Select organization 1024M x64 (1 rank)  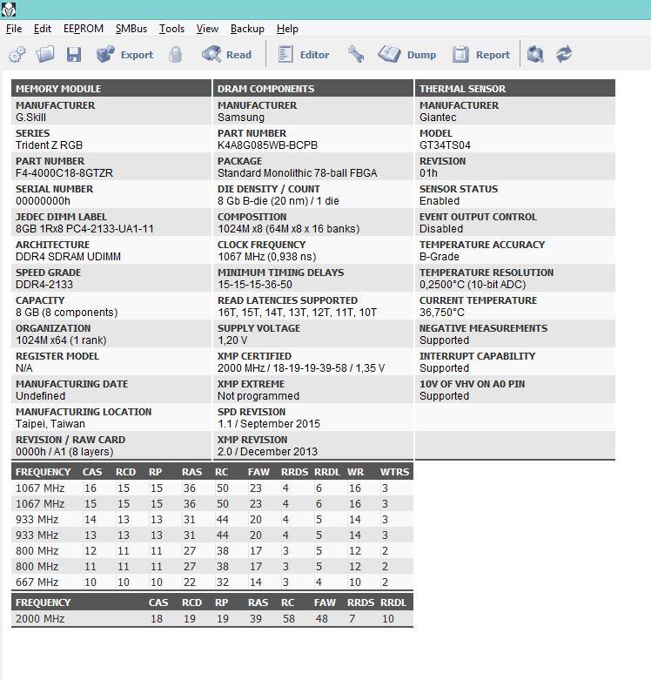click(61, 340)
